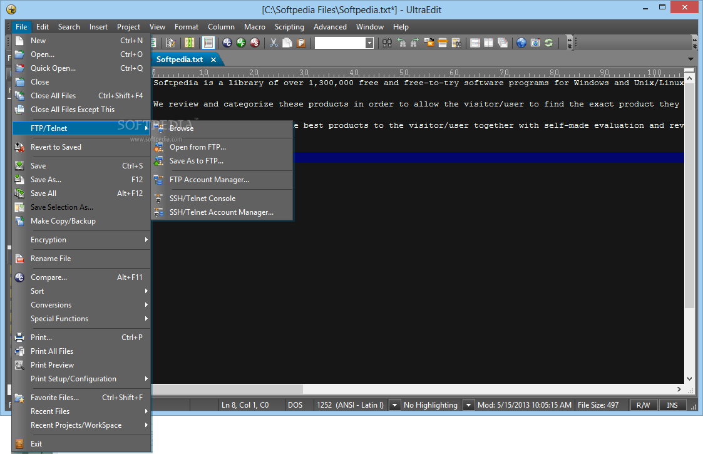The image size is (703, 454).
Task: Choose Compare... in File menu
Action: point(81,277)
